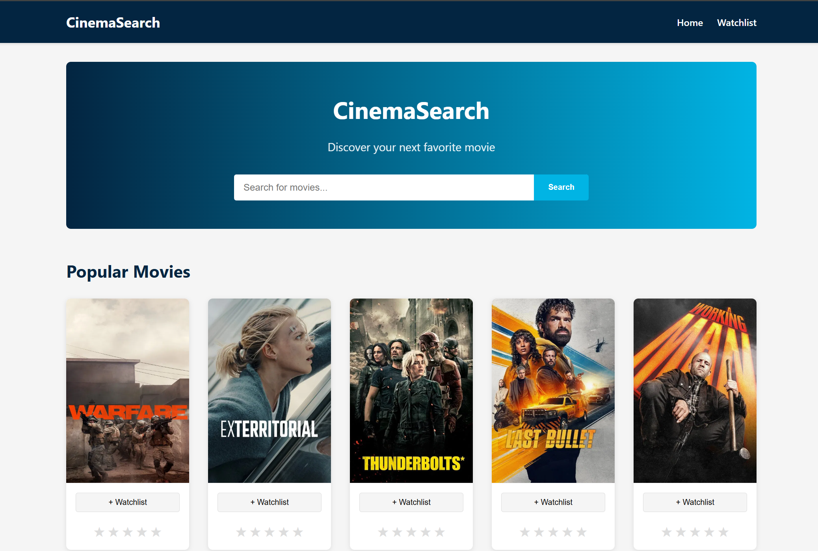Screen dimensions: 818x551
Task: Open the Watchlist nav link
Action: [736, 23]
